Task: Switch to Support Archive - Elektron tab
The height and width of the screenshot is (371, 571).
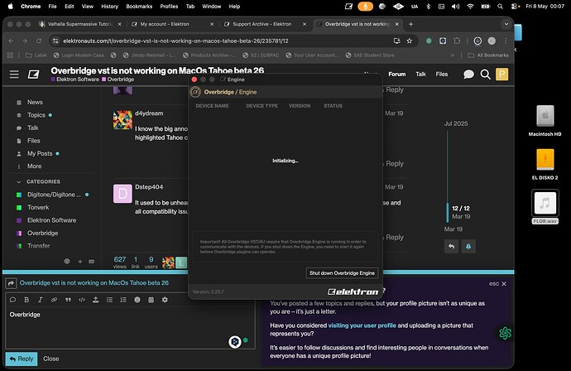Action: [262, 24]
